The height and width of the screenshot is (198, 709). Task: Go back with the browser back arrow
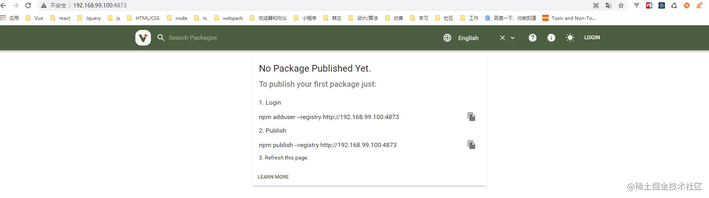coord(4,6)
